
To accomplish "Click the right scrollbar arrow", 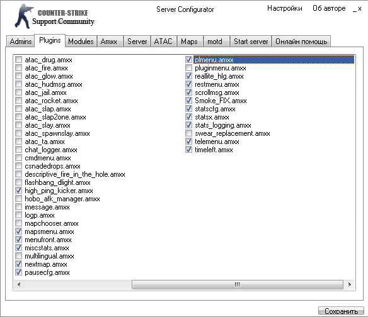I will click(350, 284).
